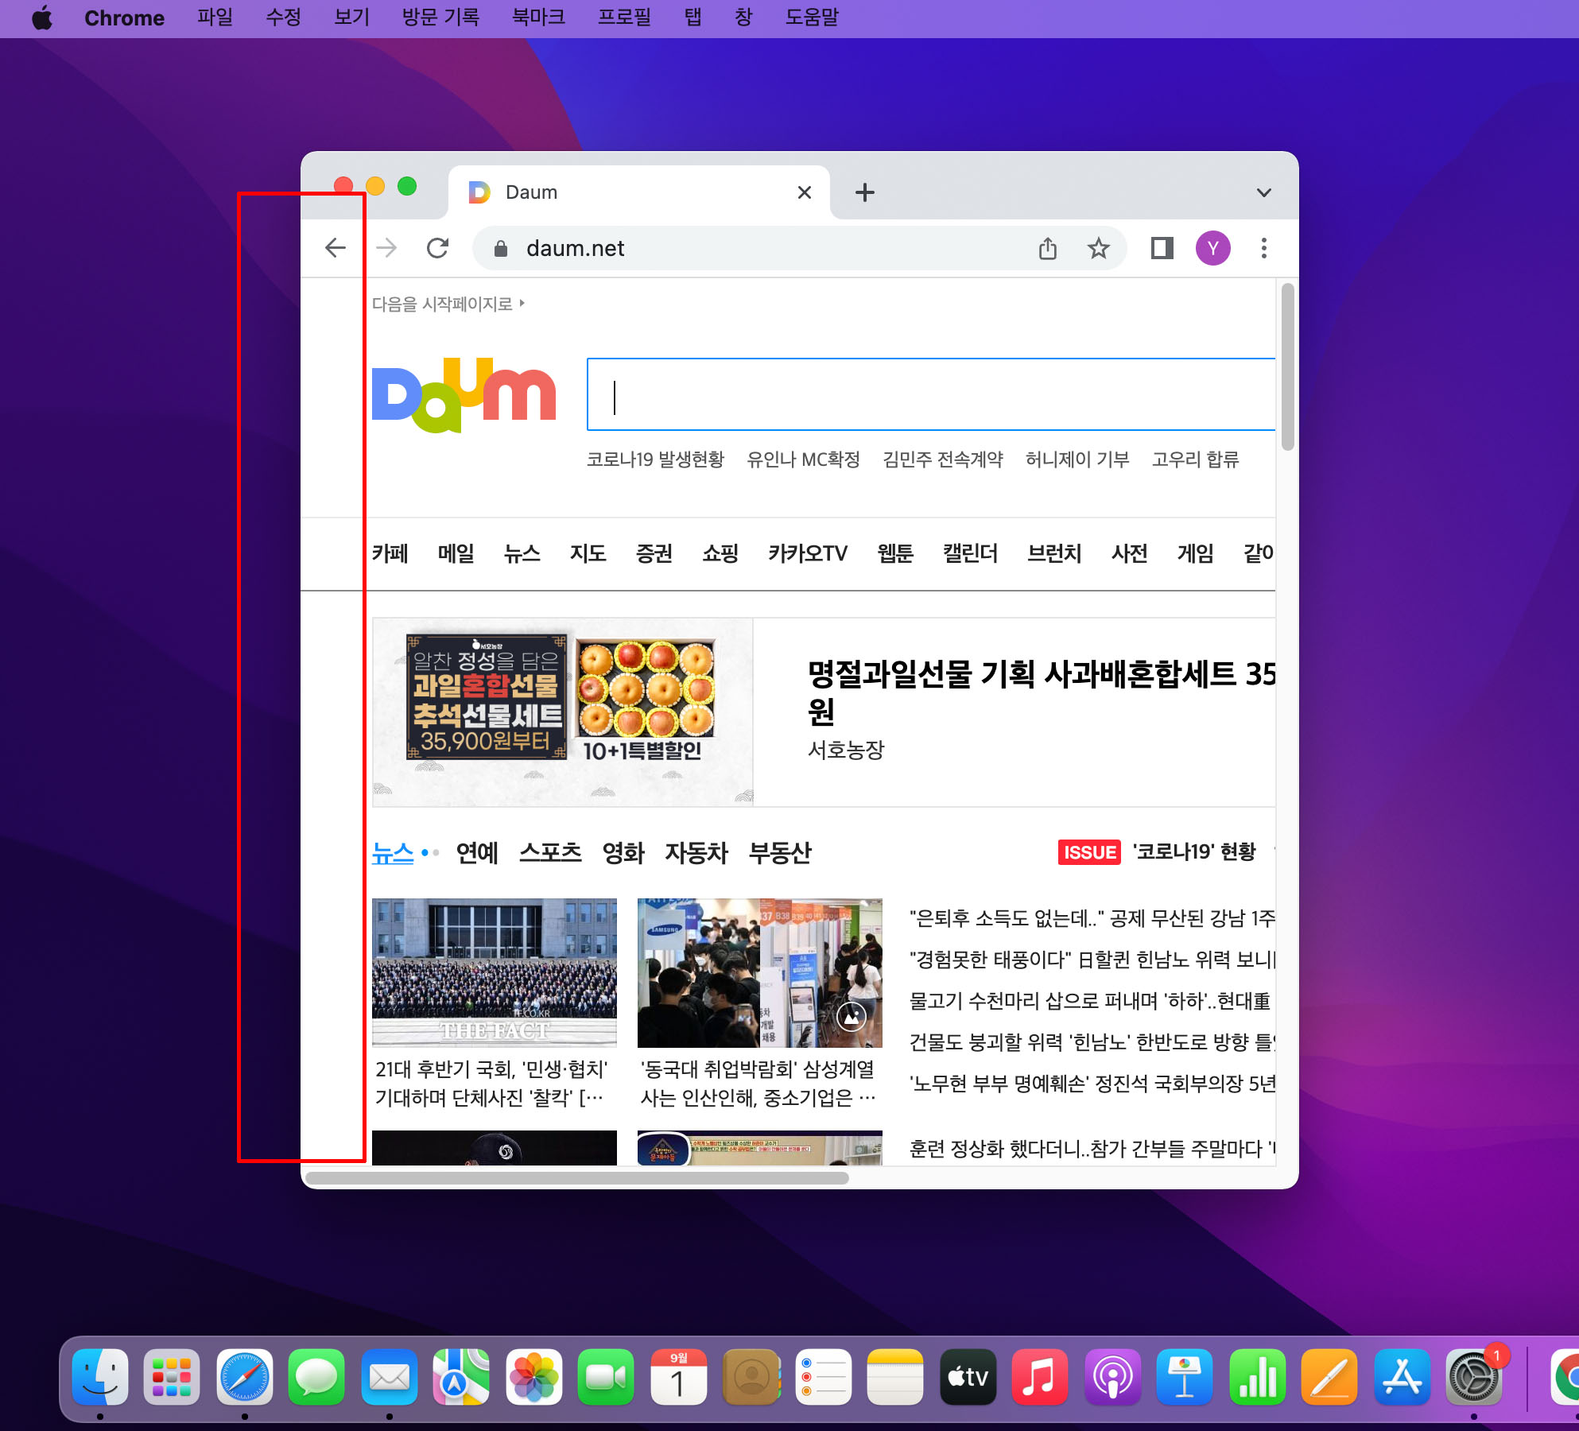This screenshot has height=1431, width=1579.
Task: Open the tab search chevron
Action: pos(1263,192)
